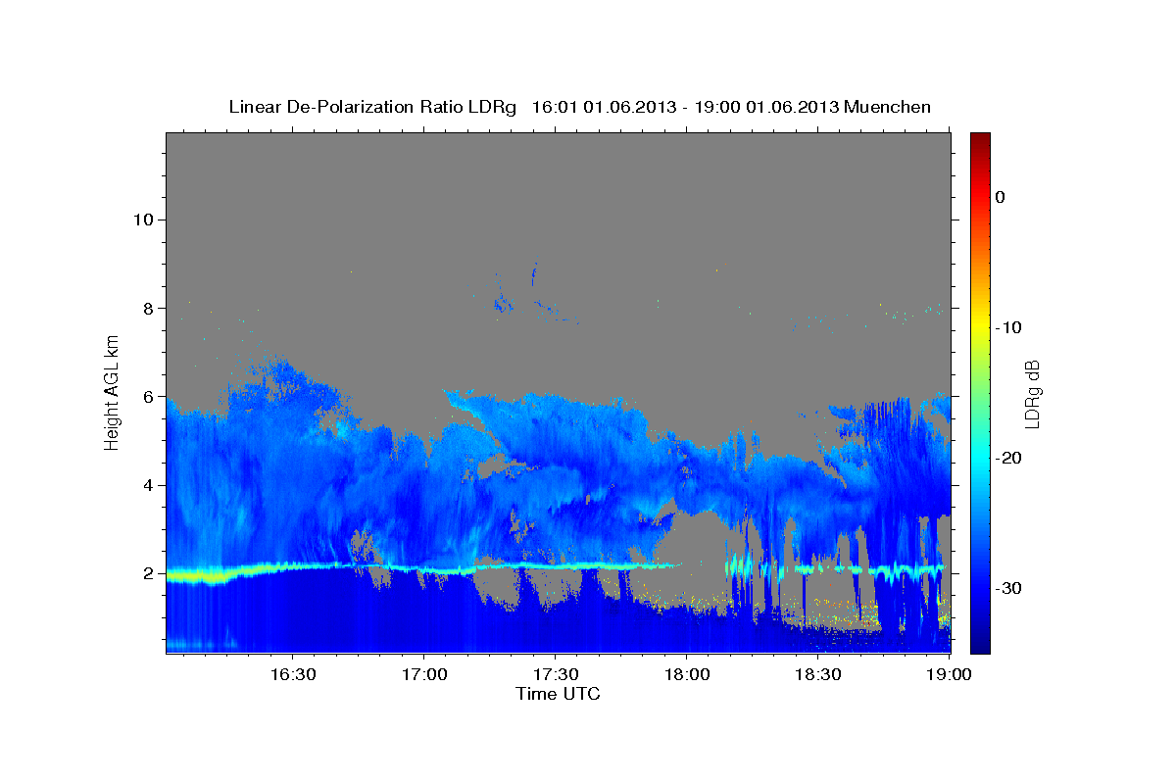Screen dimensions: 1176x784
Task: Click the colorbar tick label -10
Action: tap(1008, 327)
